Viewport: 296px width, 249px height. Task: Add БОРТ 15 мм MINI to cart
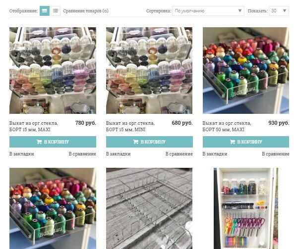[149, 142]
